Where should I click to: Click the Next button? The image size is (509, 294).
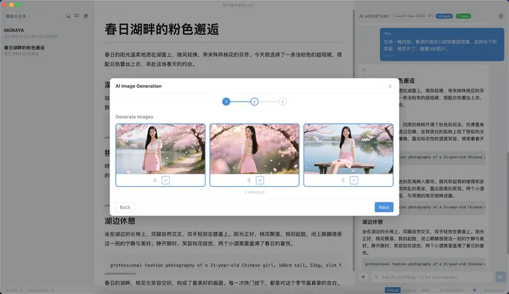(384, 208)
